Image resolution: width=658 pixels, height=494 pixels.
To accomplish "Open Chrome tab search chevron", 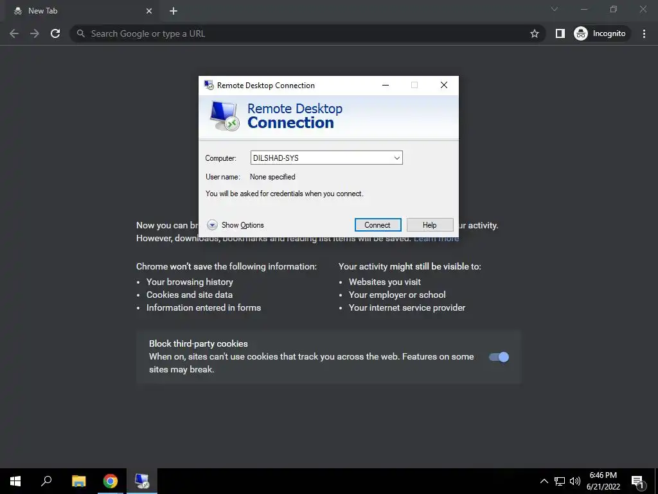I will 555,9.
